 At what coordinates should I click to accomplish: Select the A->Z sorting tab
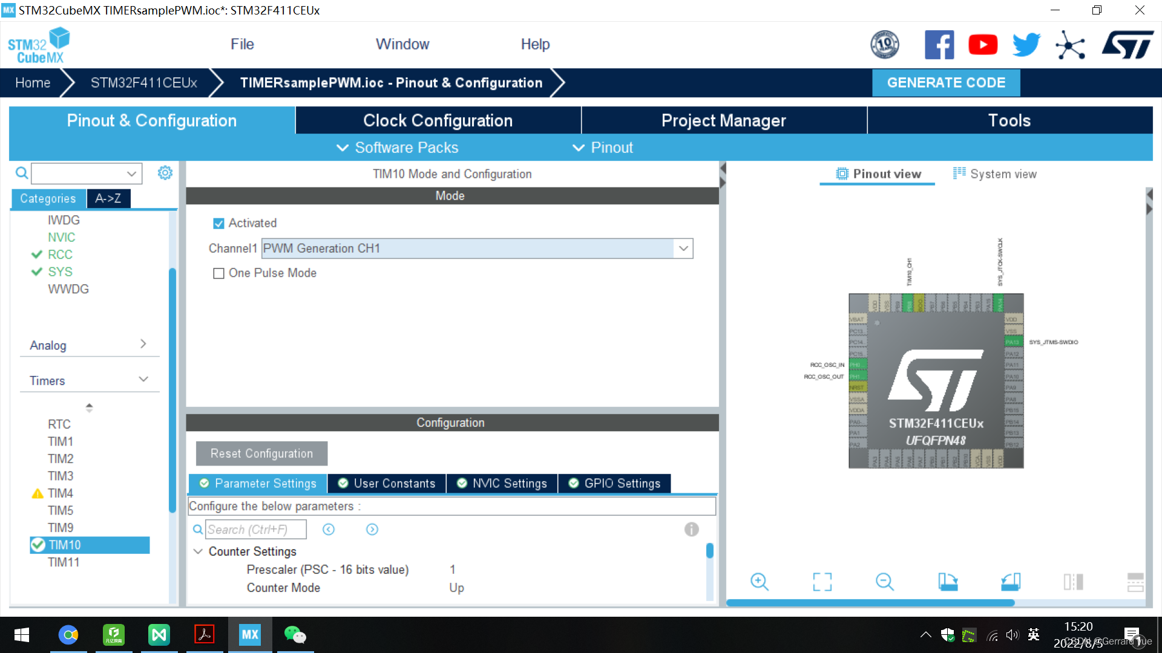108,198
